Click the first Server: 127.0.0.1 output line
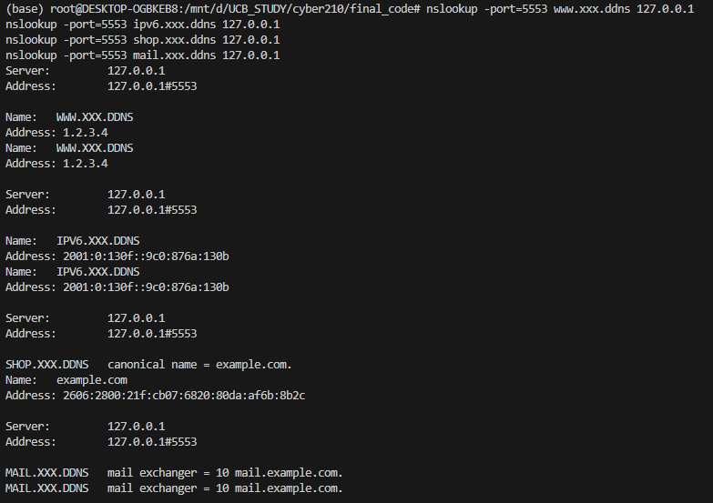713x503 pixels. (x=86, y=71)
